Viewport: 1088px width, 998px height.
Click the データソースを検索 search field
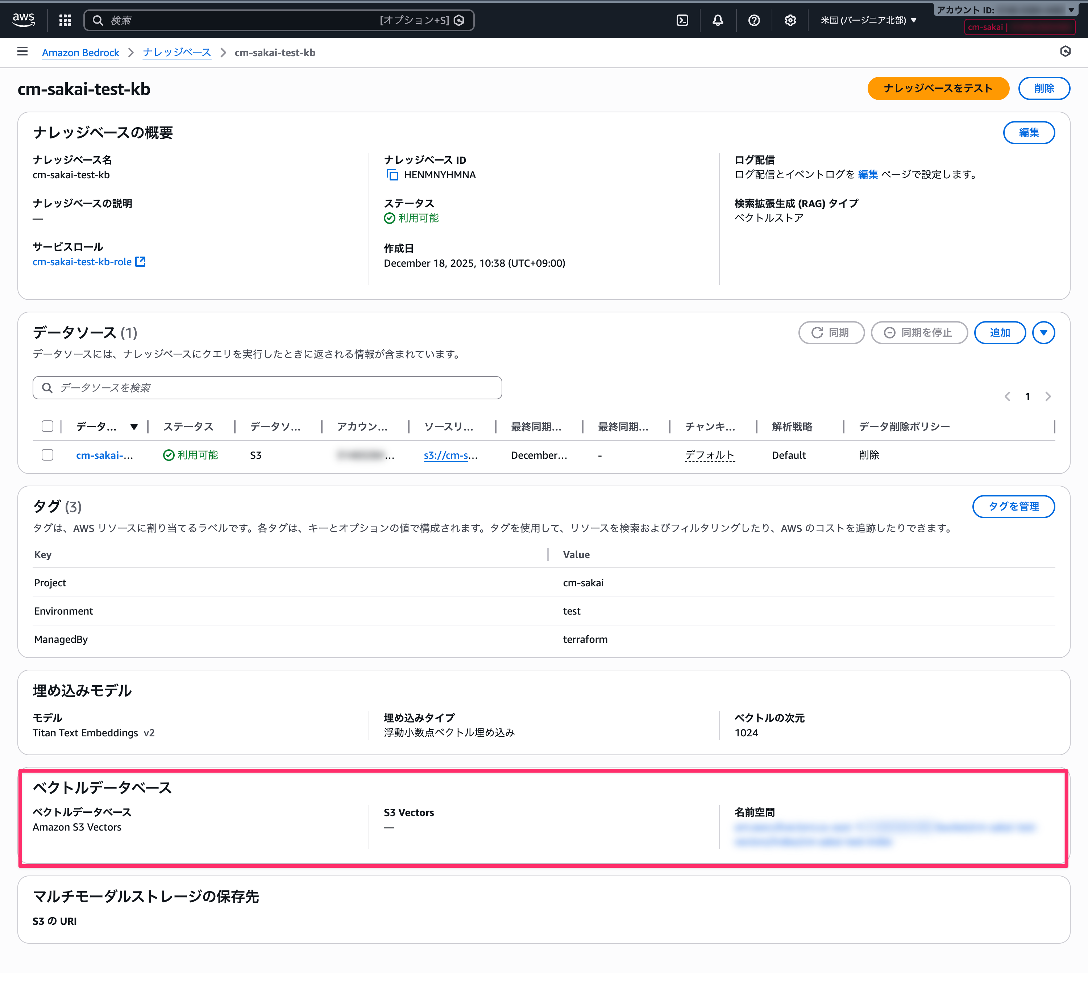click(x=267, y=388)
